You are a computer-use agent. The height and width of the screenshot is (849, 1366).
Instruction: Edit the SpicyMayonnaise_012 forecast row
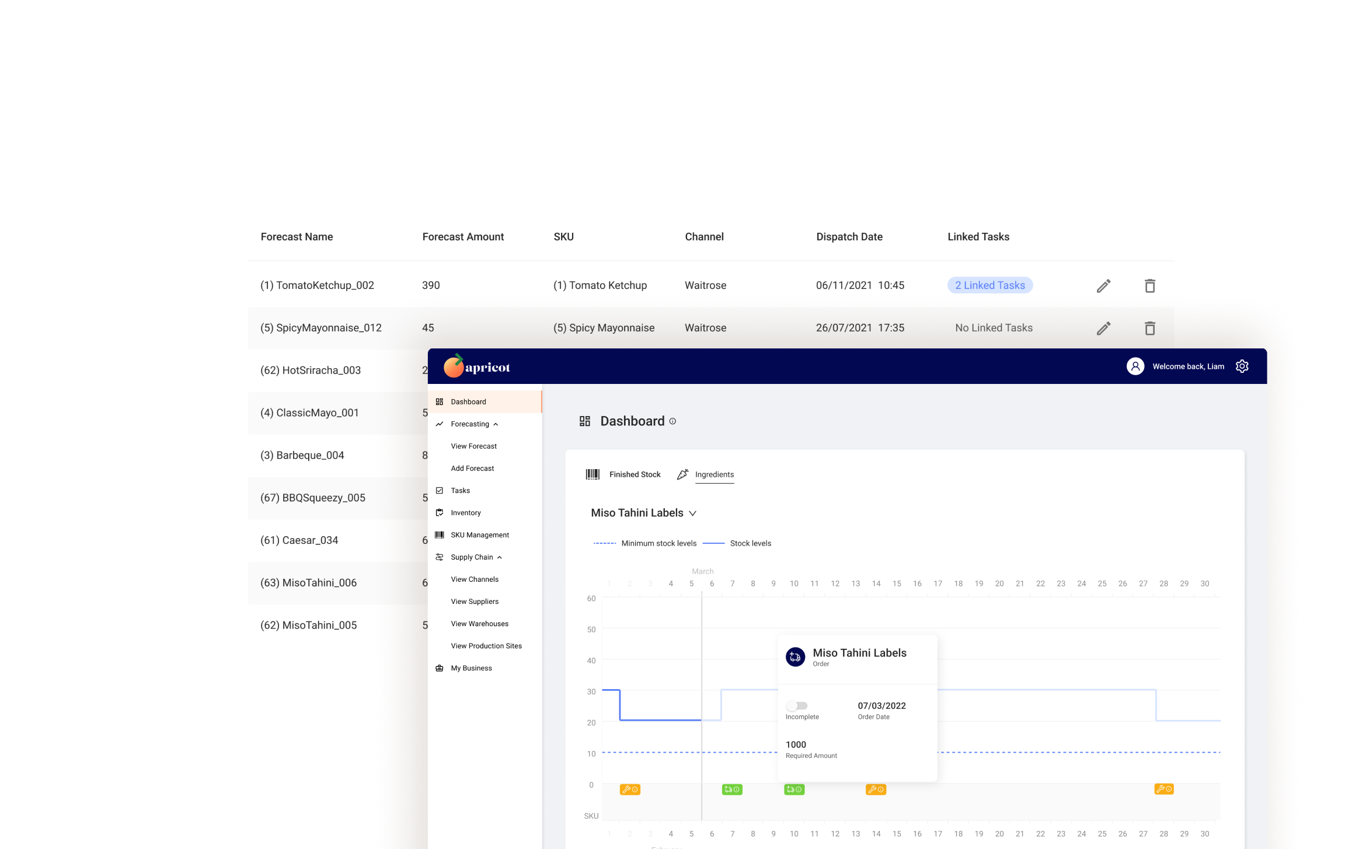[x=1103, y=329]
